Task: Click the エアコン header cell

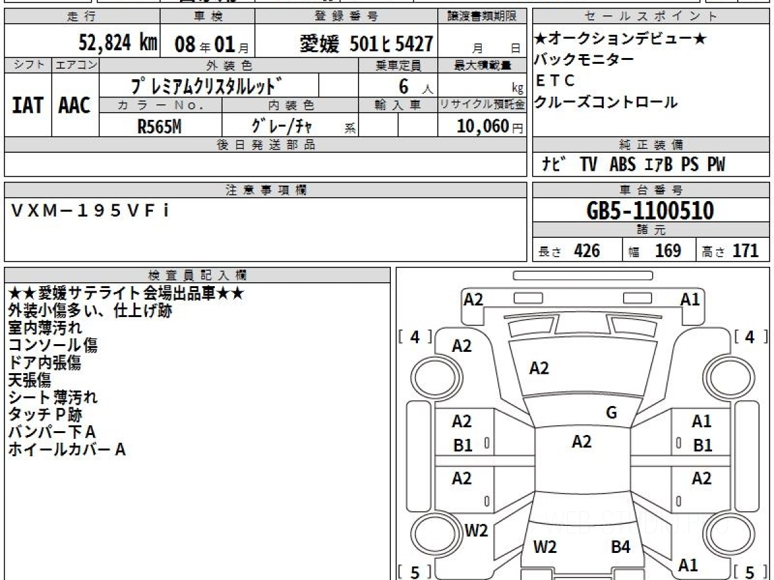Action: (75, 65)
